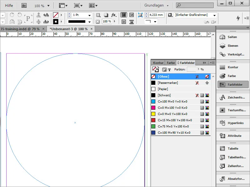Click in the search field
The image size is (250, 187).
pyautogui.click(x=195, y=5)
